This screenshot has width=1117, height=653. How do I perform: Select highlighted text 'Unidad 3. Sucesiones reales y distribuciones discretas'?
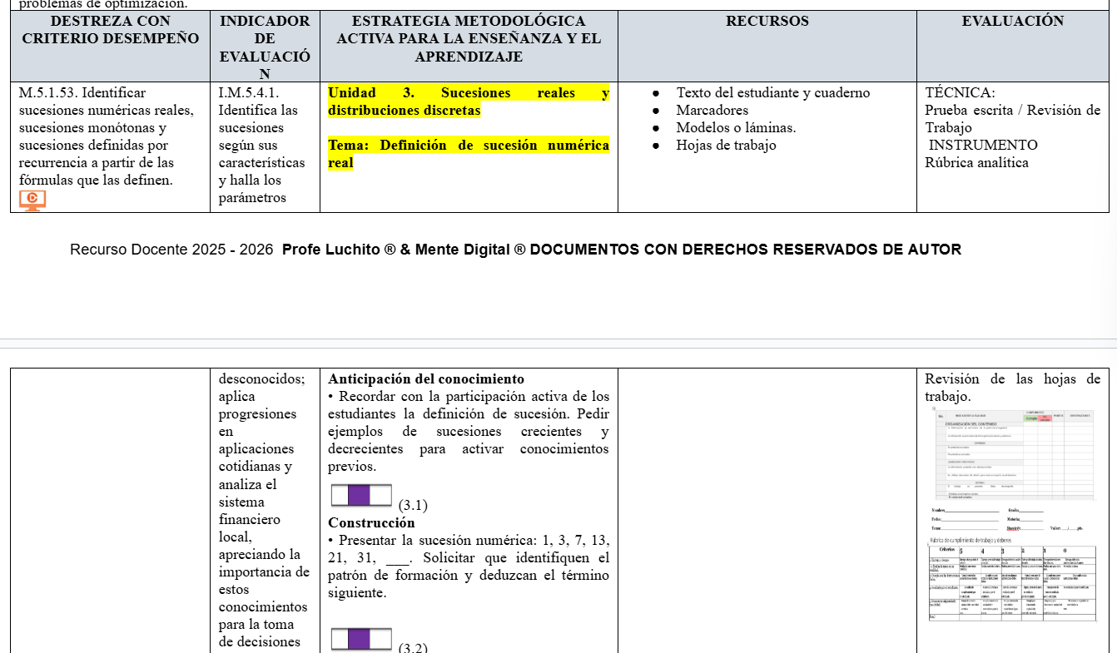point(469,101)
